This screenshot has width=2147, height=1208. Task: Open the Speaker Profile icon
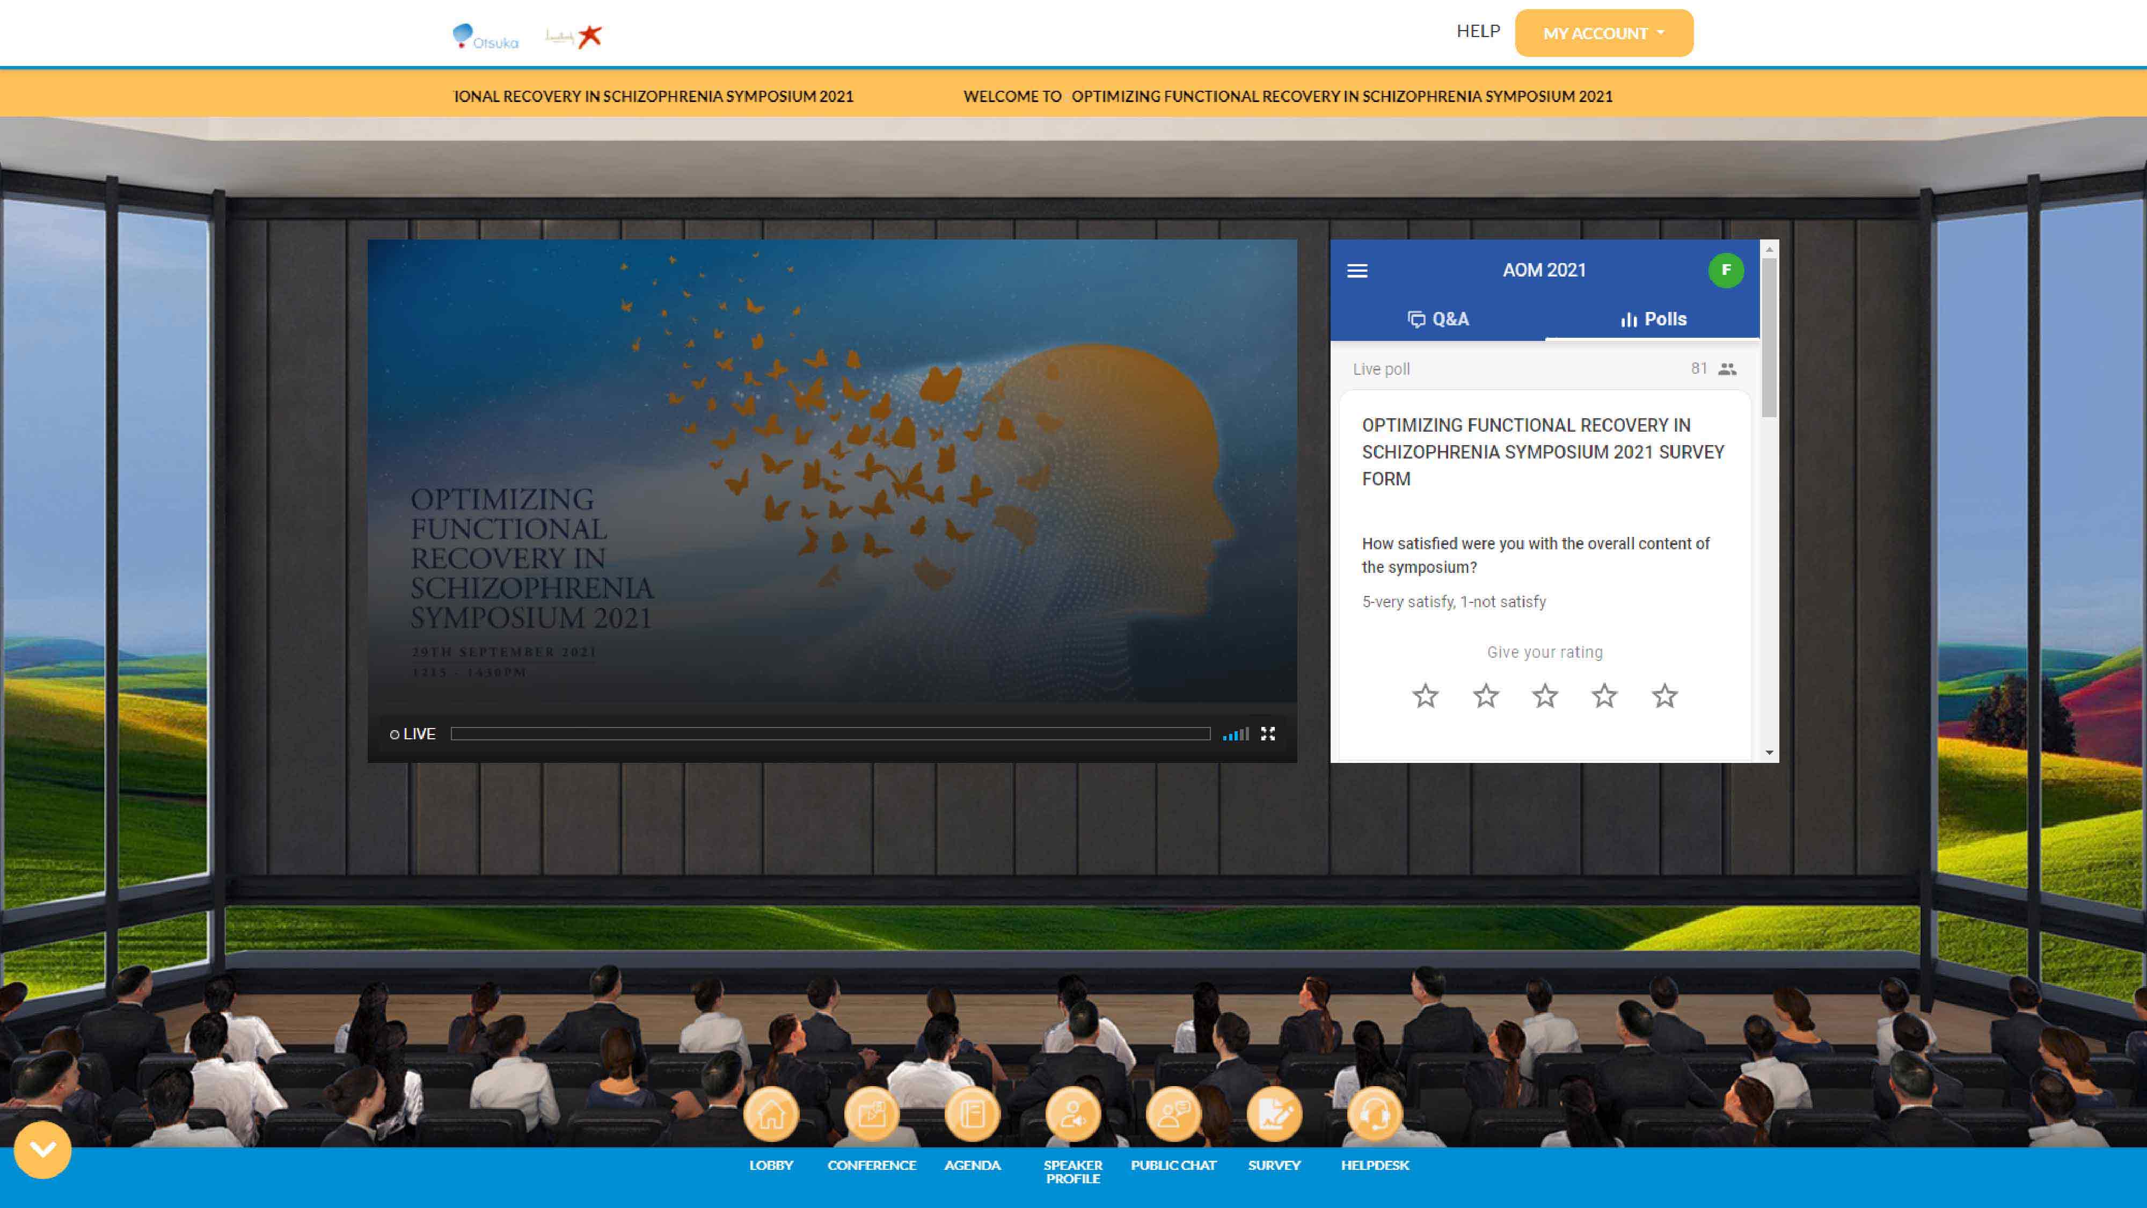(1072, 1115)
